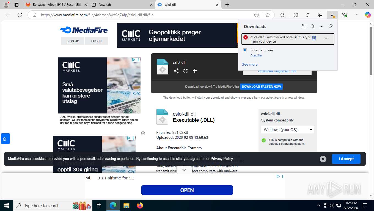The height and width of the screenshot is (211, 374).
Task: Refresh the page
Action: tap(20, 15)
